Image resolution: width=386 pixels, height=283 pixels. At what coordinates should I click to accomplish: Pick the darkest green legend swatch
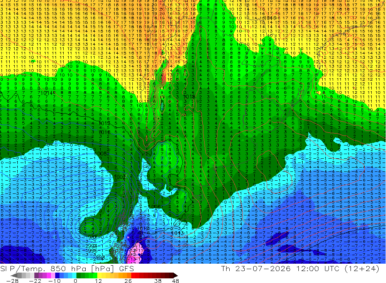coord(78,275)
